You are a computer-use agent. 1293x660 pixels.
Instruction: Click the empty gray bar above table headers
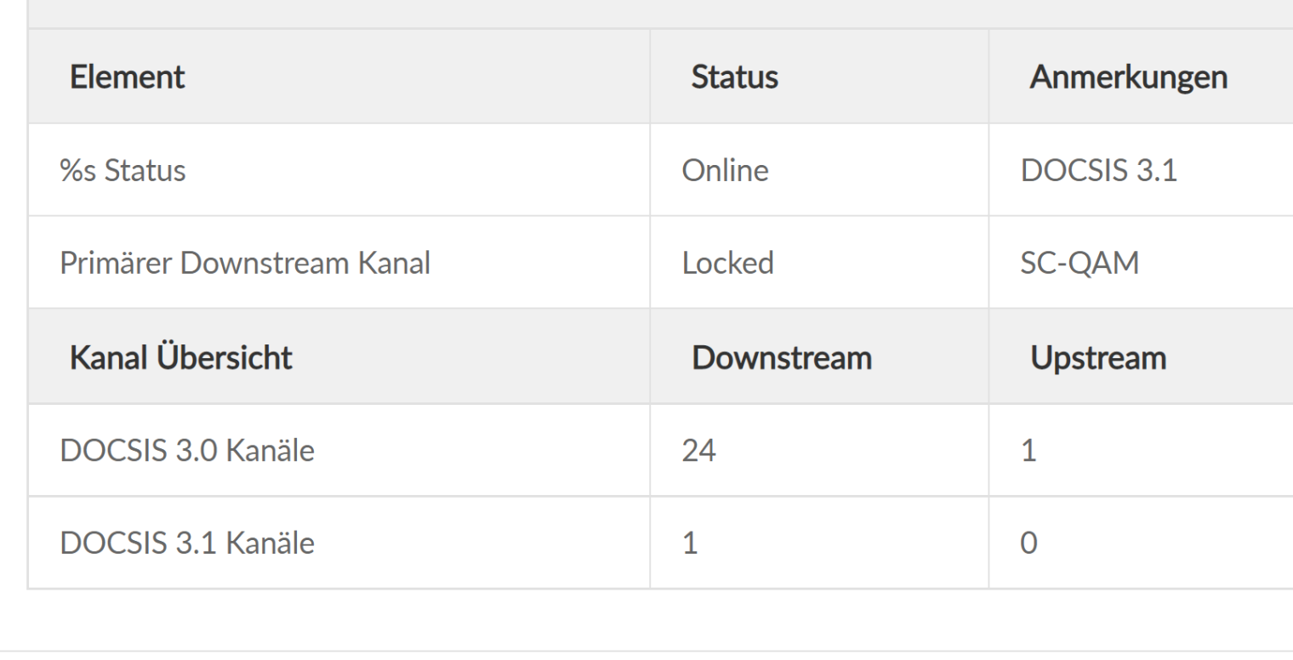(646, 13)
